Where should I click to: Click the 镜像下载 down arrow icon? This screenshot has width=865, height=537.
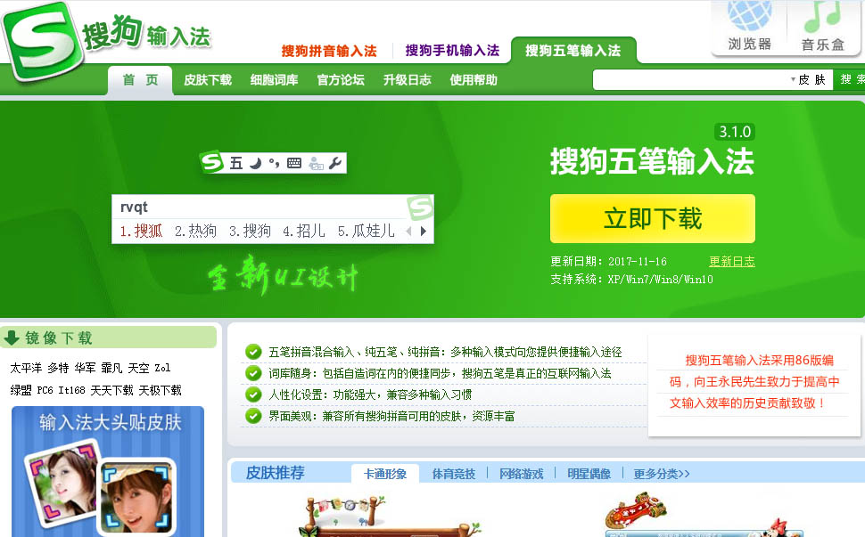tap(11, 338)
